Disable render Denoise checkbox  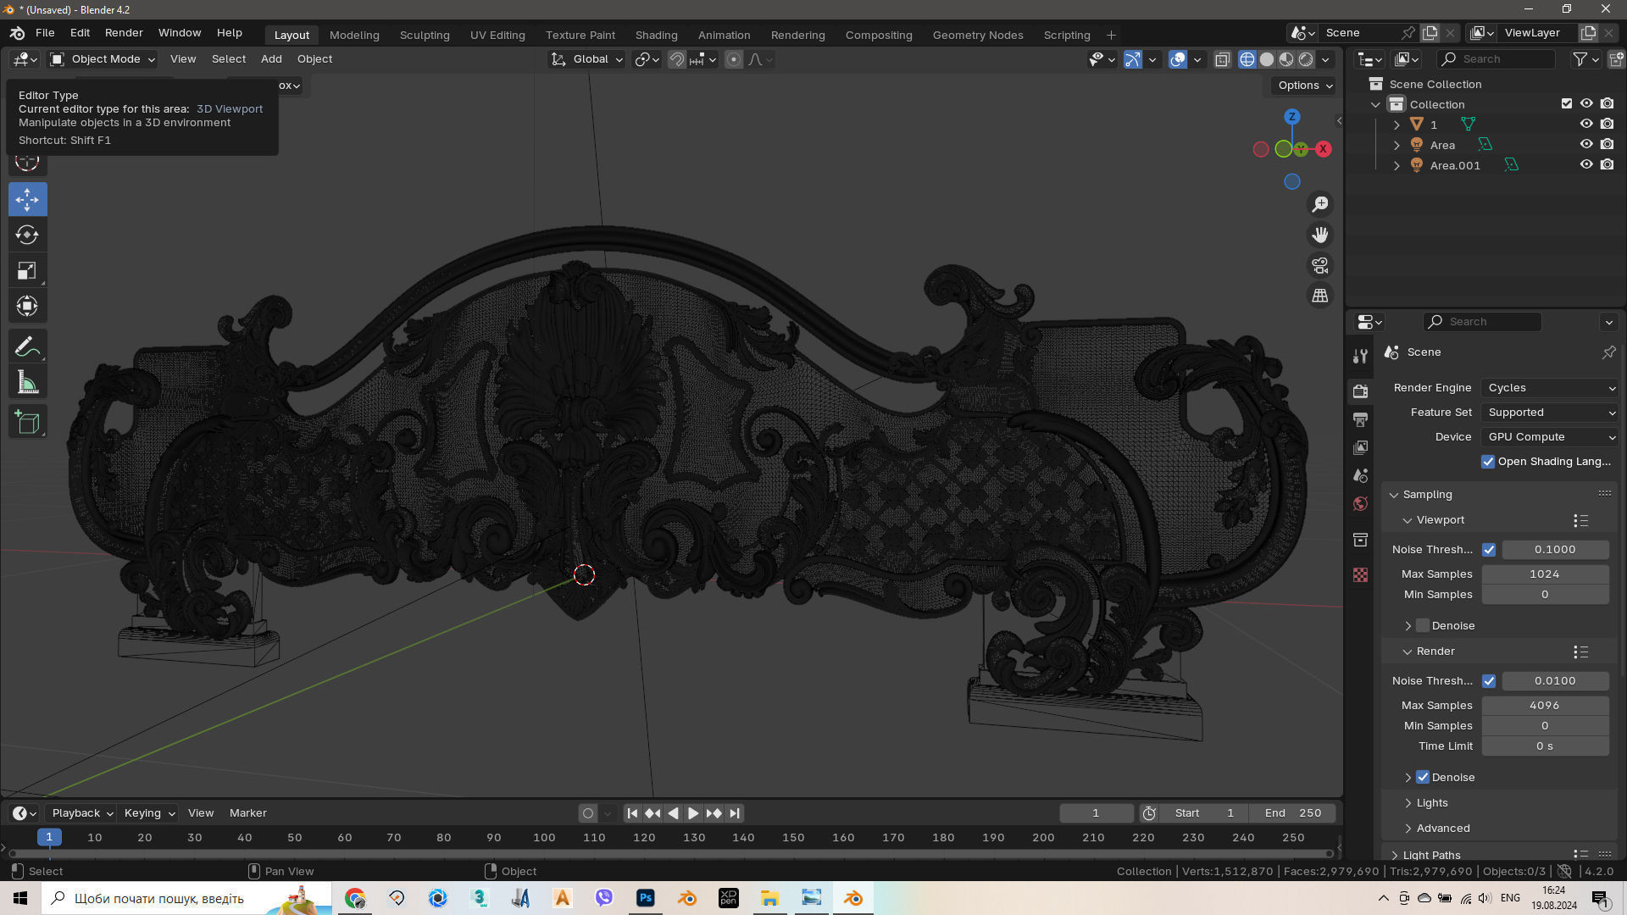pyautogui.click(x=1423, y=777)
